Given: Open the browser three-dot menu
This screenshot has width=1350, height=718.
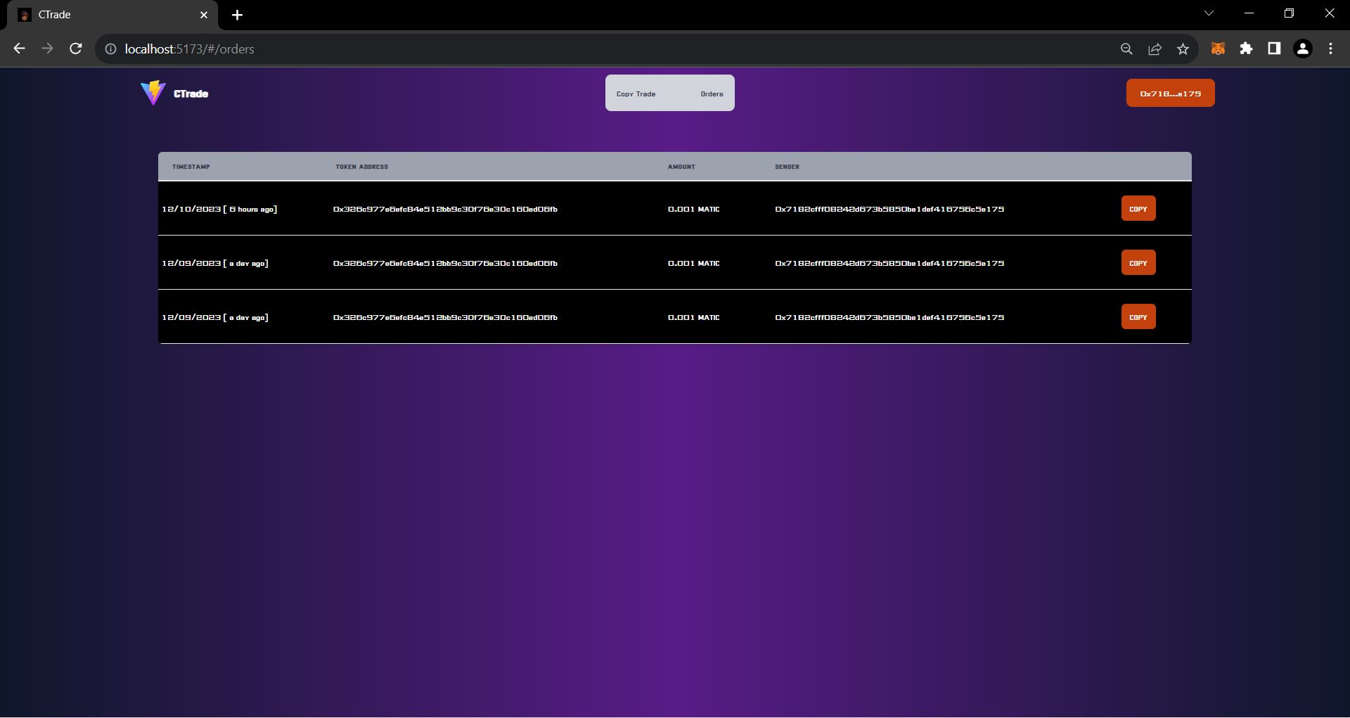Looking at the screenshot, I should pos(1330,49).
